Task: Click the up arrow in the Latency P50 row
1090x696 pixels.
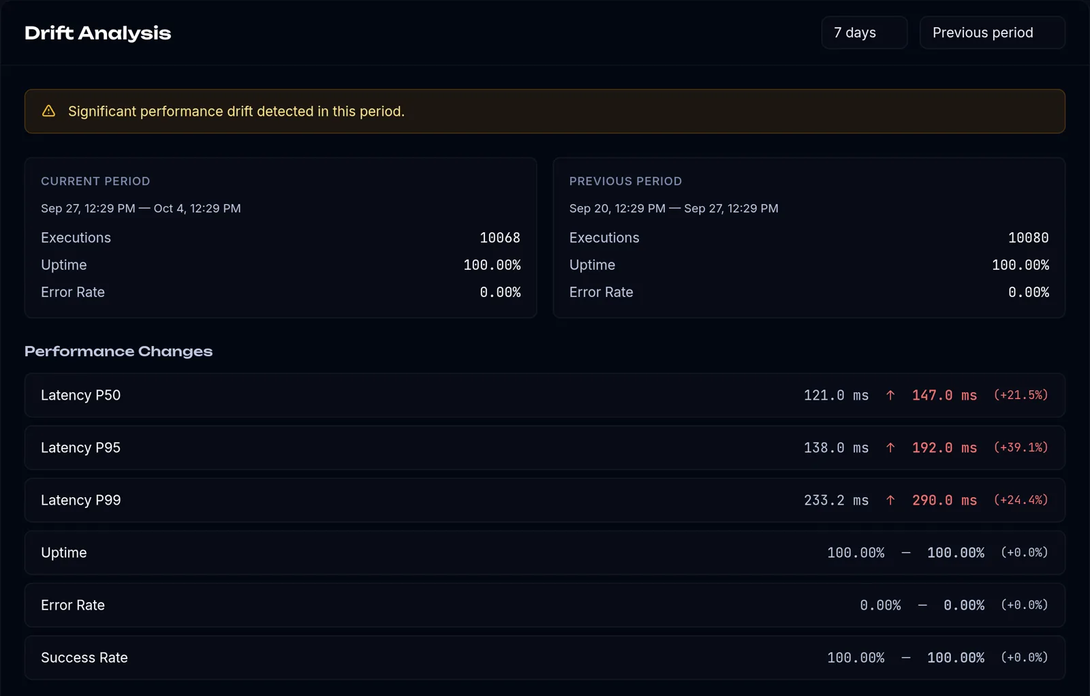Action: click(x=890, y=395)
